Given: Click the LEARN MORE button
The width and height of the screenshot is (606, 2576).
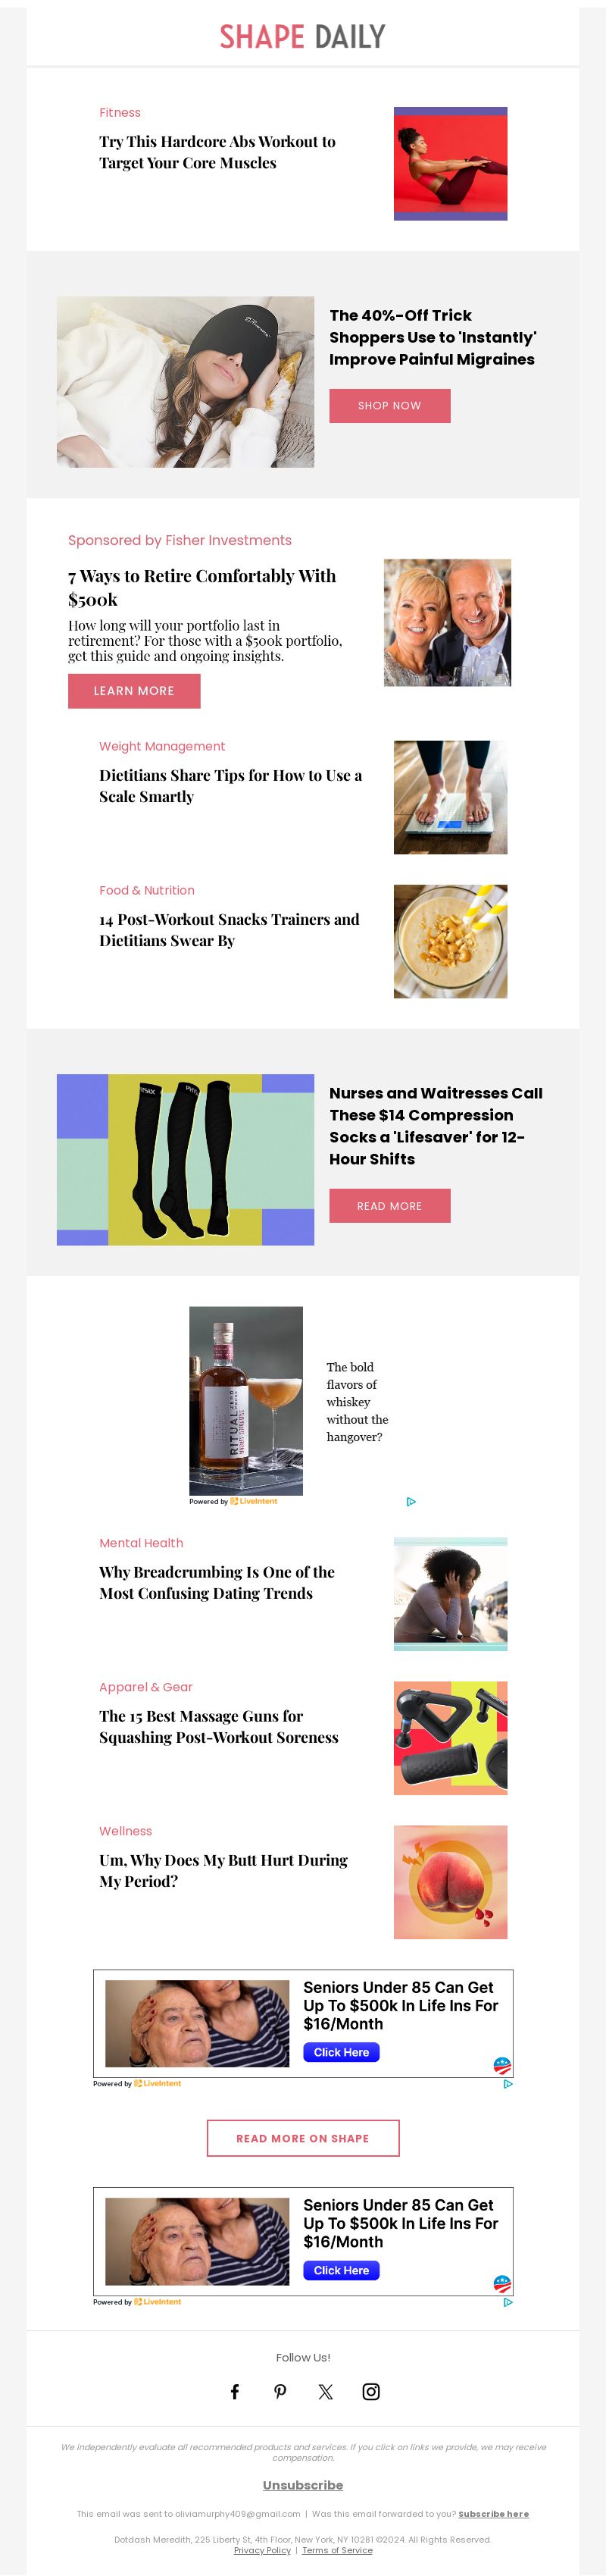Looking at the screenshot, I should coord(134,691).
